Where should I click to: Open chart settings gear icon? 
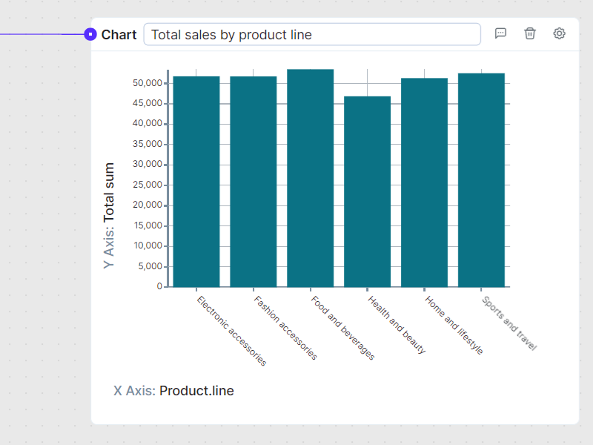[560, 33]
